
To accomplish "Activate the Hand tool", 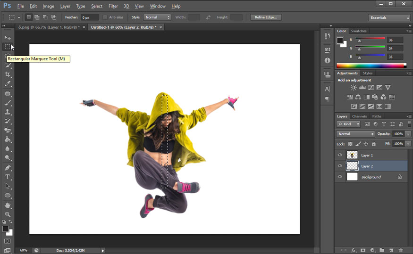I will (x=8, y=205).
